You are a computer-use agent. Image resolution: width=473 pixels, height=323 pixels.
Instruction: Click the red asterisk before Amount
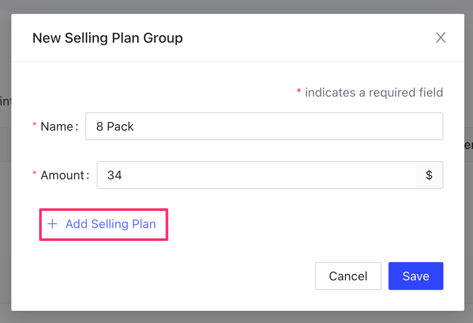coord(35,175)
